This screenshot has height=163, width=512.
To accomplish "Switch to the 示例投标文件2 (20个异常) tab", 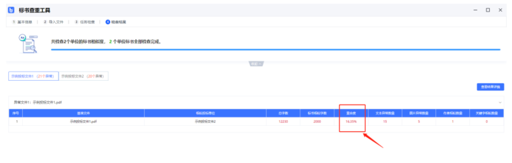I will point(83,76).
